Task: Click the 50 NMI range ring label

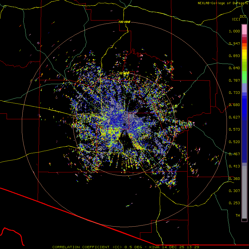Action: point(124,73)
